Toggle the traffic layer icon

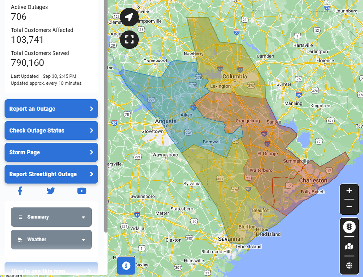click(x=349, y=227)
